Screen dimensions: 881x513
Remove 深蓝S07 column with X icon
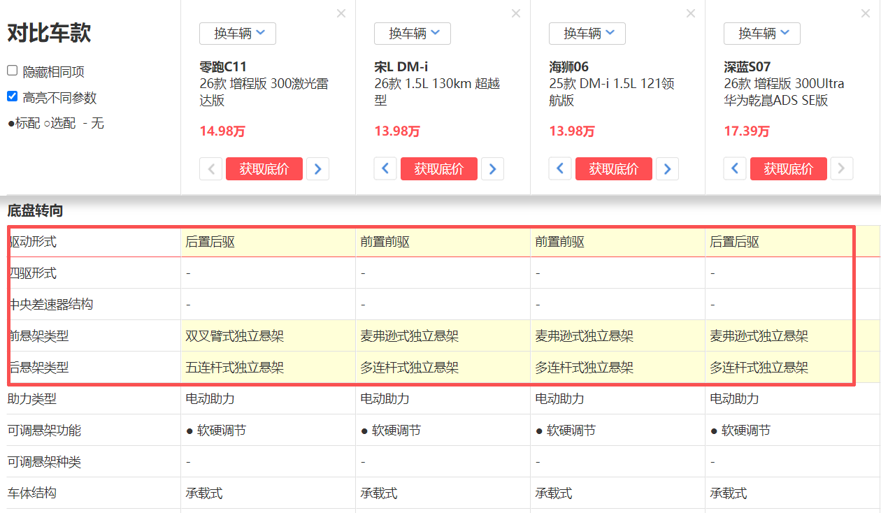[x=866, y=13]
